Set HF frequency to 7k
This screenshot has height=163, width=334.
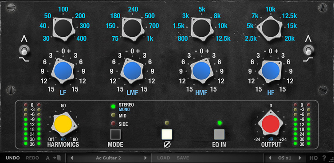[x=255, y=16]
